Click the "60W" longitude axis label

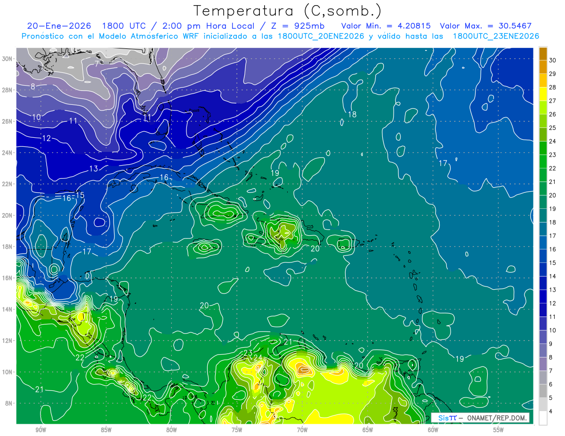click(433, 430)
